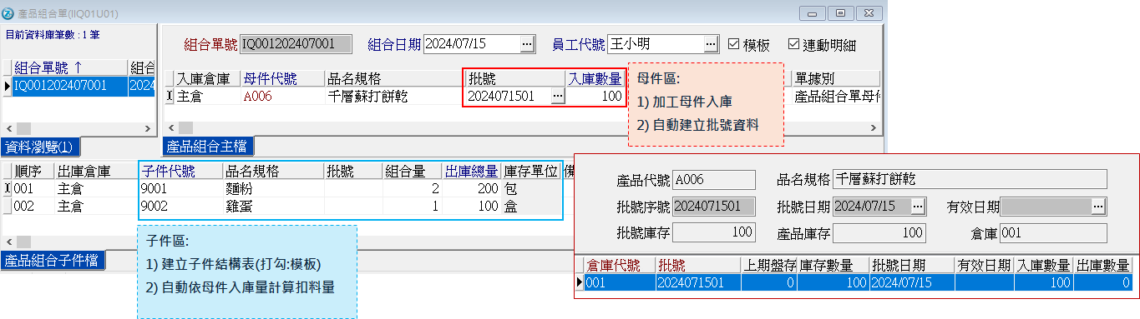Click the 批號庫存 field

click(714, 232)
